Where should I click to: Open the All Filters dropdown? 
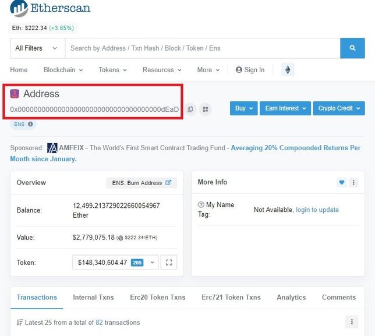coord(37,48)
